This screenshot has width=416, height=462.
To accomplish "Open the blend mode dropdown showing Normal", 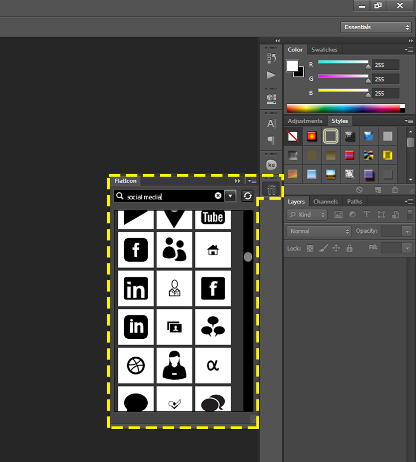I will (x=318, y=232).
